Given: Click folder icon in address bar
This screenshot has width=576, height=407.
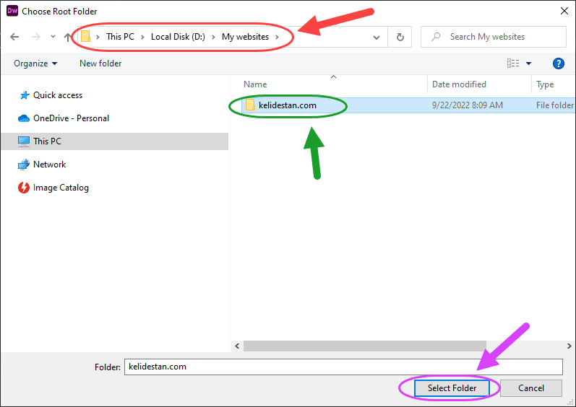Looking at the screenshot, I should (x=85, y=37).
